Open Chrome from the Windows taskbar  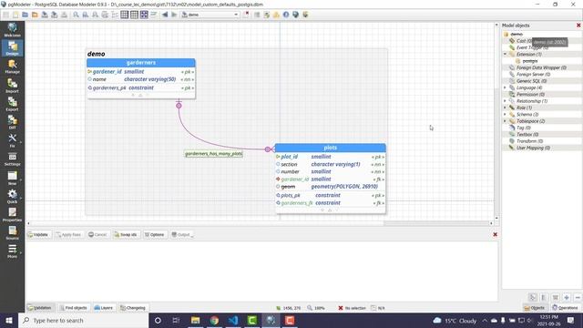pyautogui.click(x=214, y=321)
